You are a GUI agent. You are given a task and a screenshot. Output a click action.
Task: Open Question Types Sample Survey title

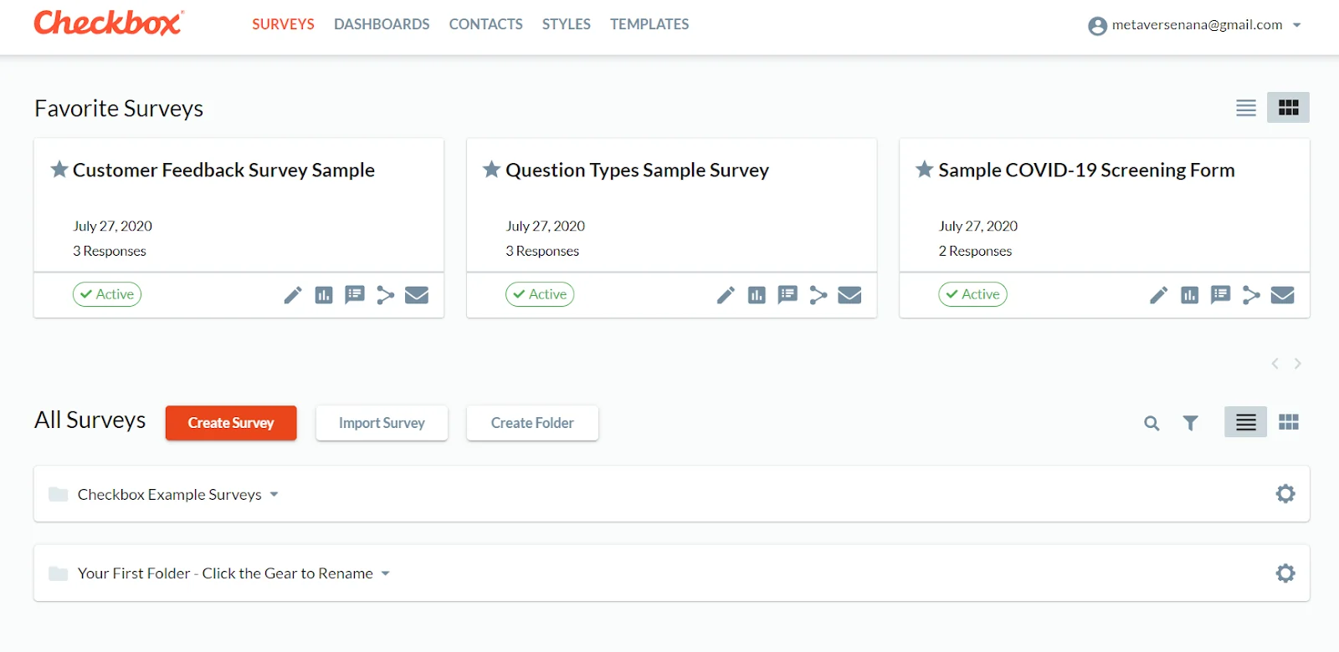(637, 171)
